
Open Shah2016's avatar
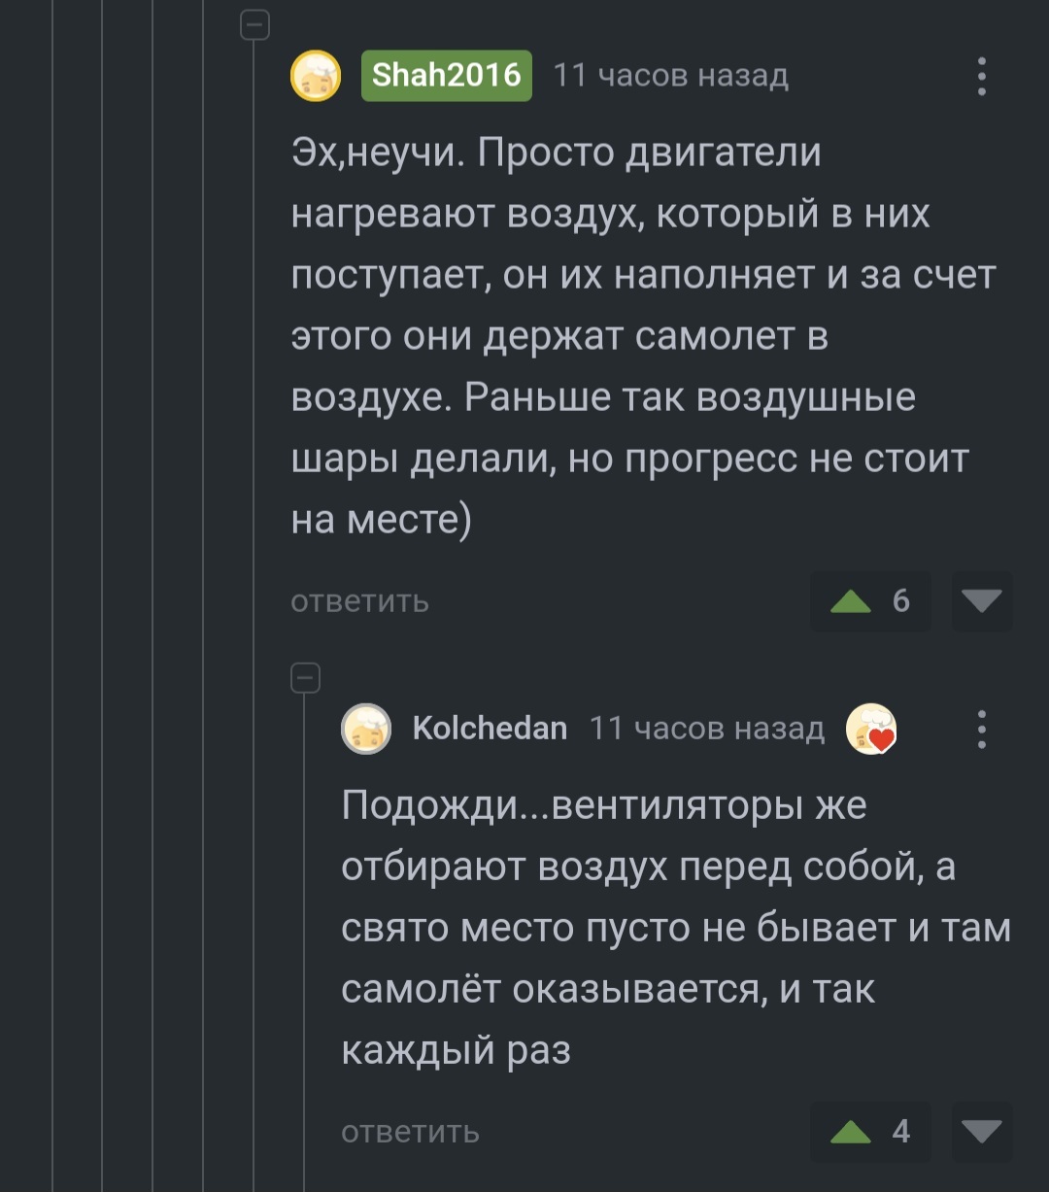tap(316, 76)
